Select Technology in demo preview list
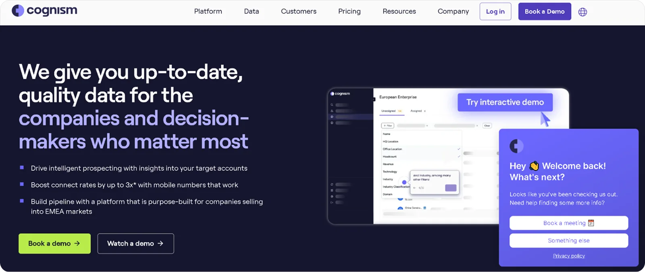The height and width of the screenshot is (272, 645). coord(390,171)
